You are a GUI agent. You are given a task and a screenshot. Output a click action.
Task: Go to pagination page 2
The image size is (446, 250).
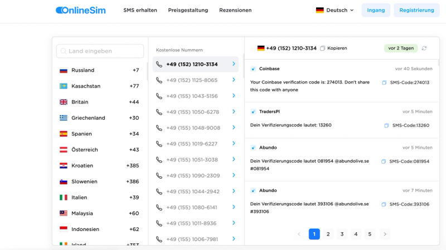[328, 234]
